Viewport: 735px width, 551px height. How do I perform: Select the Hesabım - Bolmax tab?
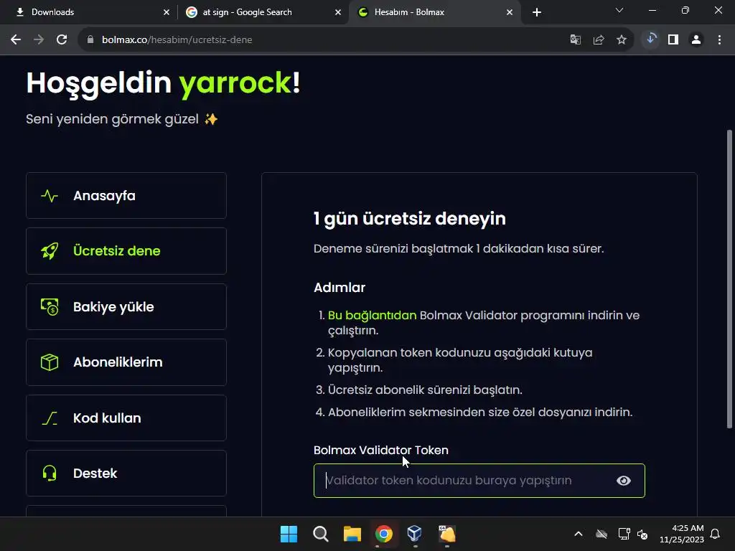coord(434,12)
